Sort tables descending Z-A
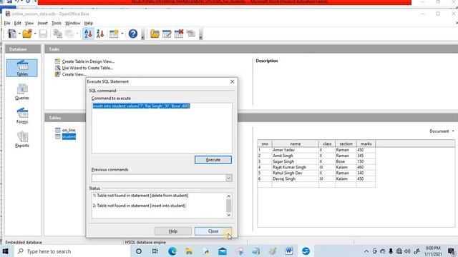This screenshot has width=458, height=257. [x=100, y=34]
